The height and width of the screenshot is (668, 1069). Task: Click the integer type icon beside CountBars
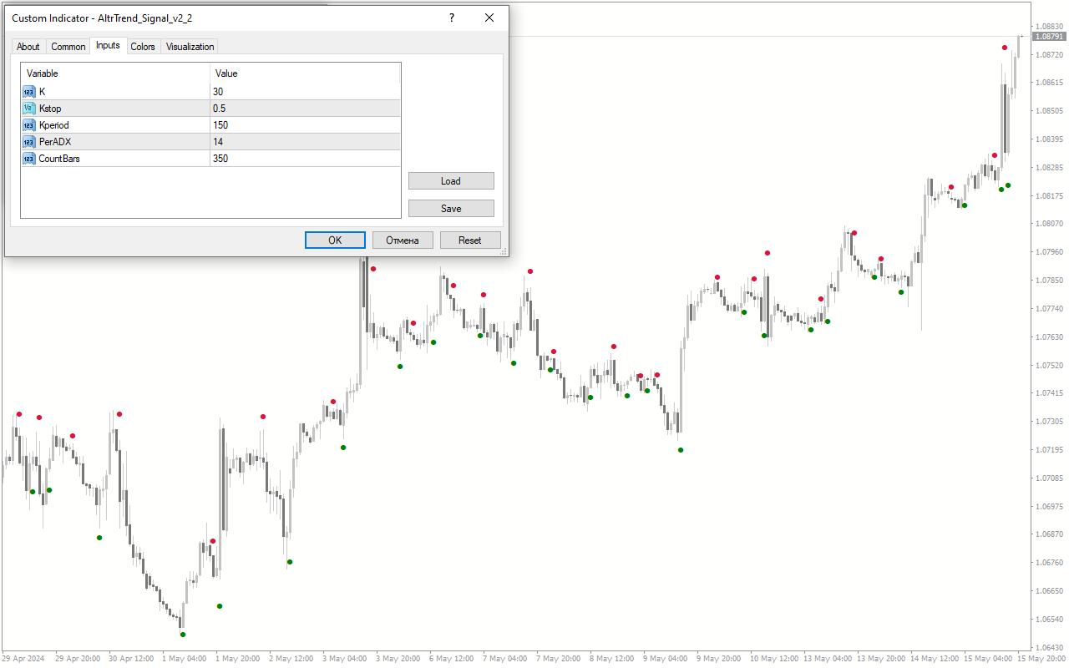(x=28, y=159)
